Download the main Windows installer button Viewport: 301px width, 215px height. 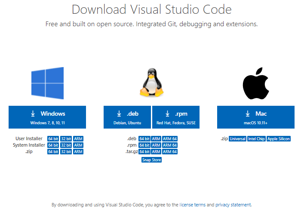[47, 117]
